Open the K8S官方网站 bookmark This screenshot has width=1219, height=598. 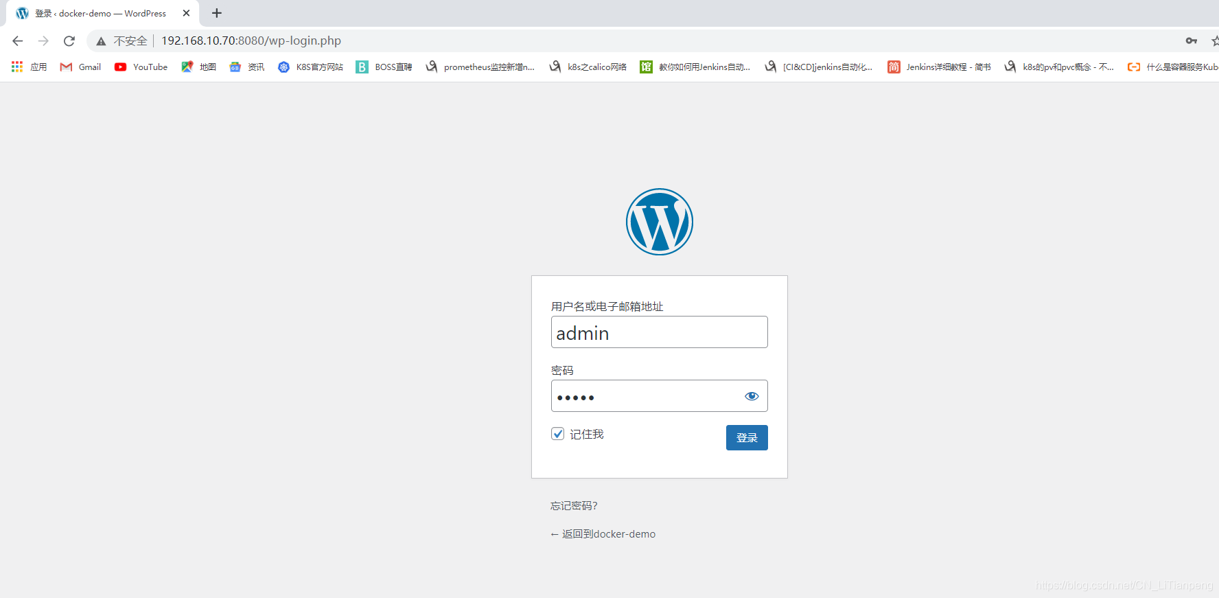point(310,67)
